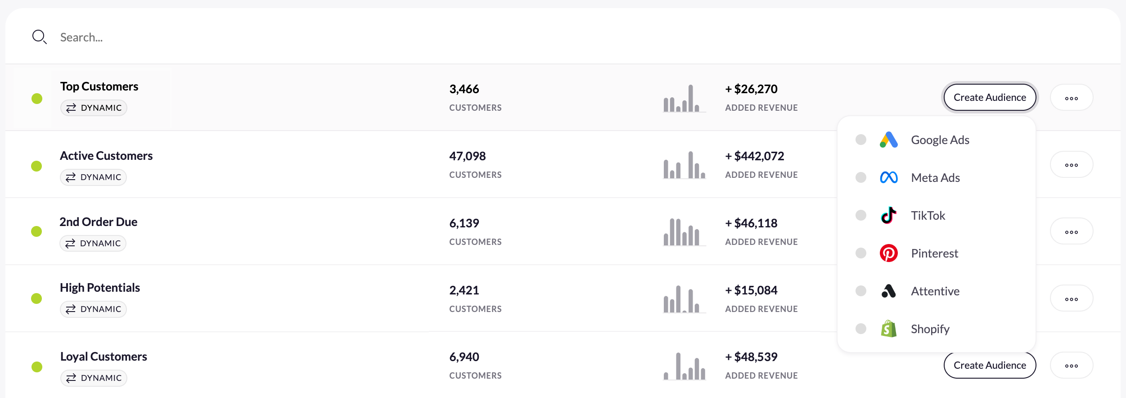Focus the Search input field
This screenshot has height=398, width=1126.
[x=270, y=37]
